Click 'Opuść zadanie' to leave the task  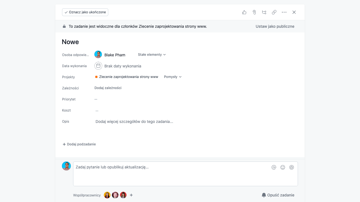278,195
